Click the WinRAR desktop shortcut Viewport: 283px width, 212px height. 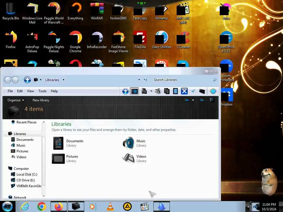97,11
